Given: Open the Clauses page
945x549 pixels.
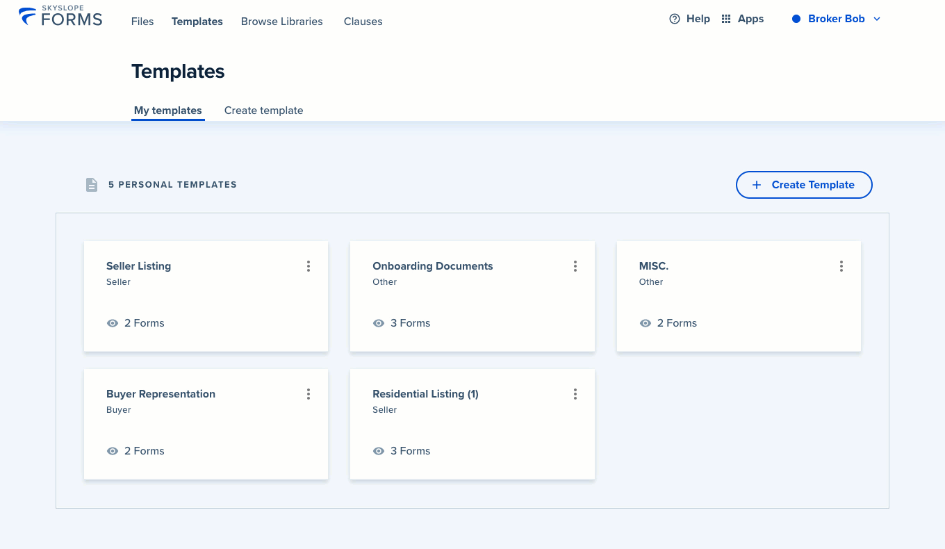Looking at the screenshot, I should click(x=363, y=22).
